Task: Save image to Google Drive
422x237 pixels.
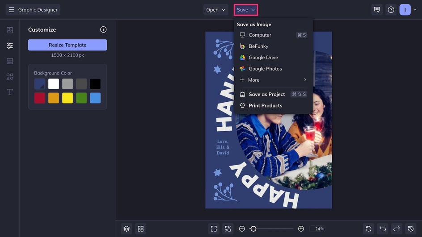Action: (273, 58)
